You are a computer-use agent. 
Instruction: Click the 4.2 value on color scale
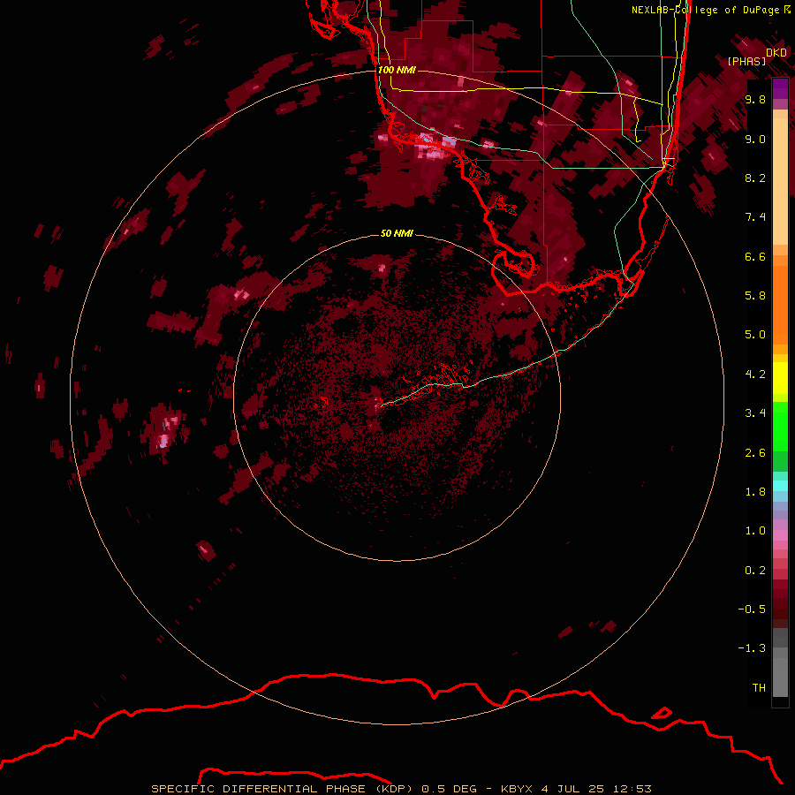coord(755,375)
